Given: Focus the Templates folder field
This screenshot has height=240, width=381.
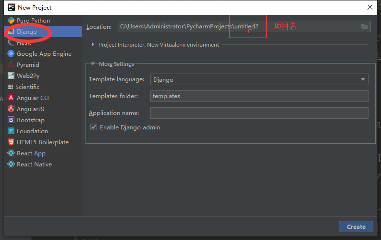Looking at the screenshot, I should (259, 96).
